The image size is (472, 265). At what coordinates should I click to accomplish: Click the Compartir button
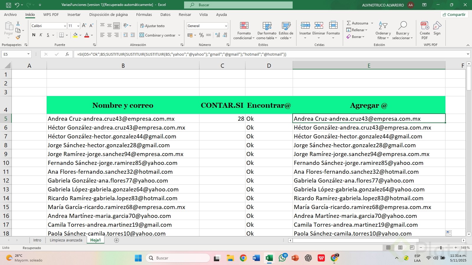[454, 14]
